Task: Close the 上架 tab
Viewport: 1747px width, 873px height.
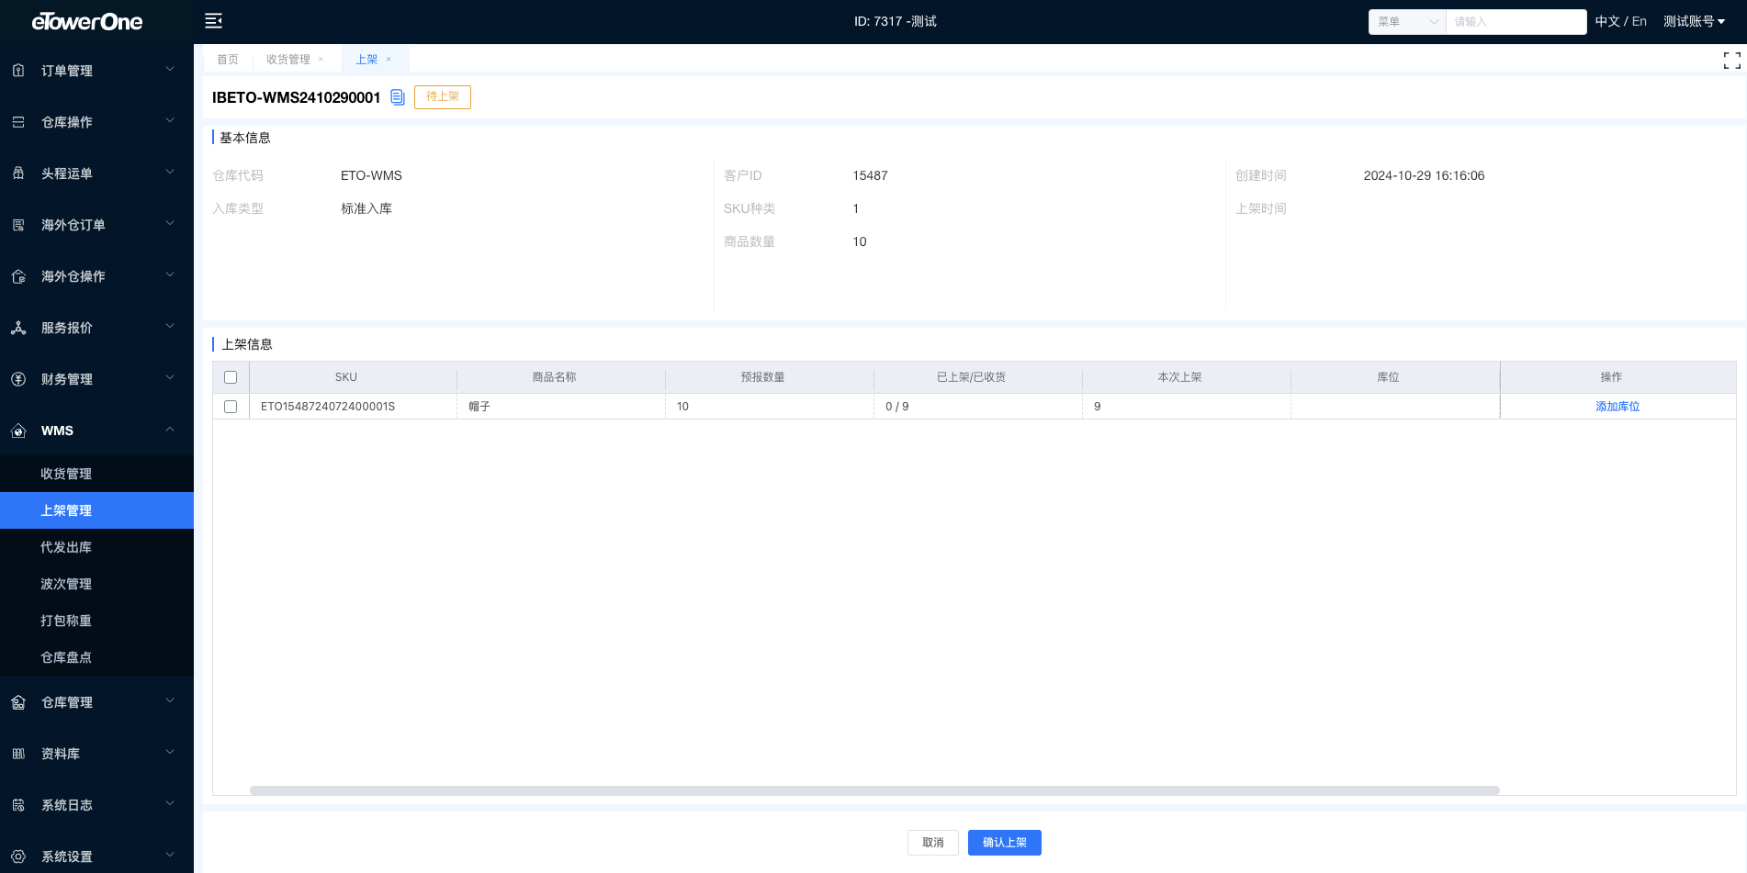Action: tap(389, 60)
